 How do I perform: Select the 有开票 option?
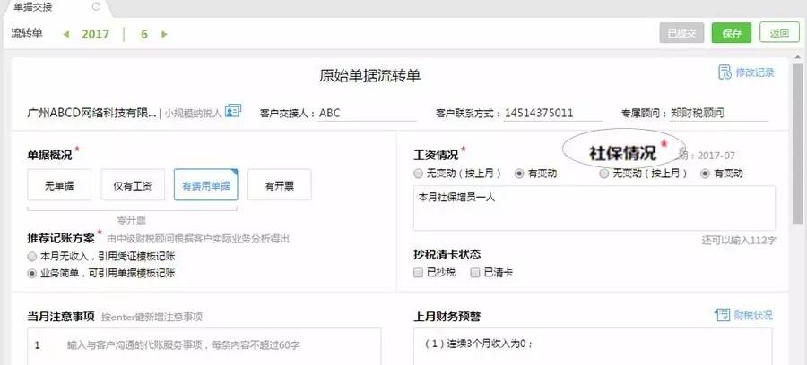click(x=280, y=185)
